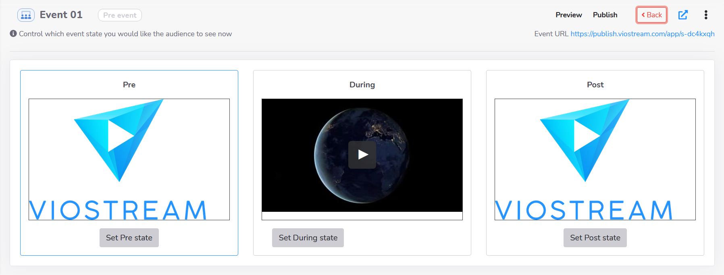Click the Pre card heading
Viewport: 724px width, 275px height.
coord(129,85)
